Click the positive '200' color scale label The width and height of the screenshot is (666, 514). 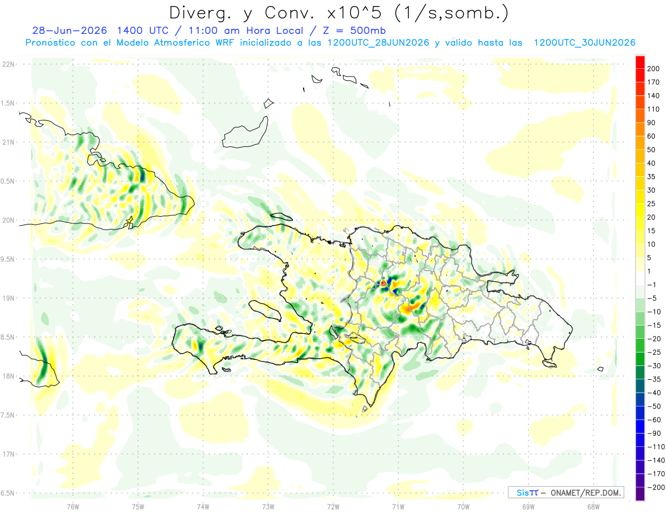pyautogui.click(x=654, y=69)
